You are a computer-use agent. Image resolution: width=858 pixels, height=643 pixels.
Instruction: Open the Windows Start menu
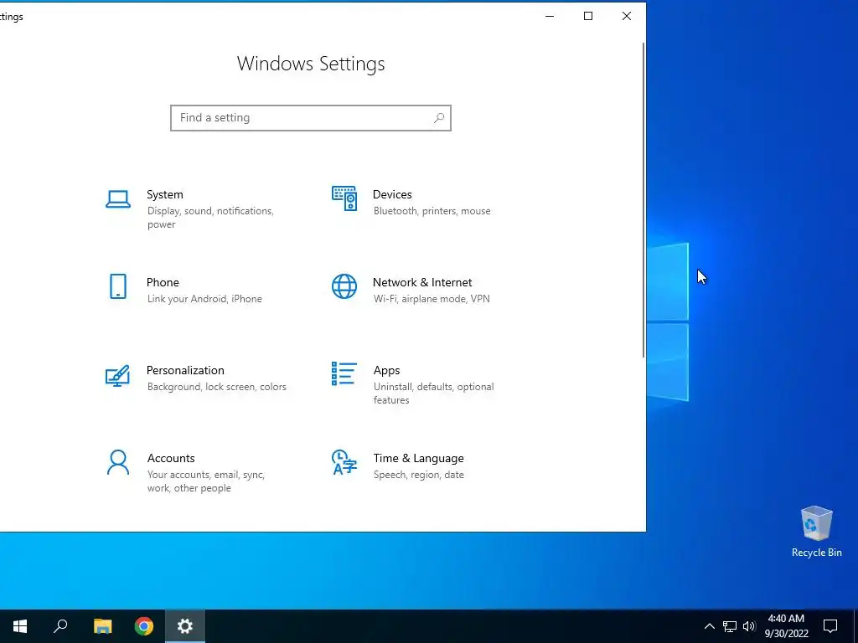click(20, 626)
